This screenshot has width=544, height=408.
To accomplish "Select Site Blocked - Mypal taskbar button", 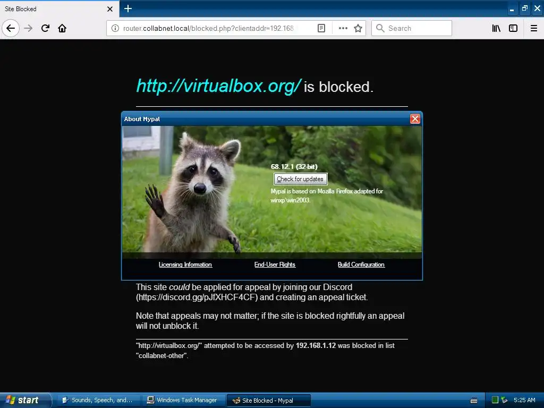I will coord(268,401).
